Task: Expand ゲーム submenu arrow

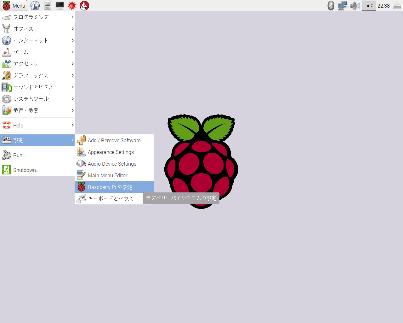Action: [x=73, y=52]
